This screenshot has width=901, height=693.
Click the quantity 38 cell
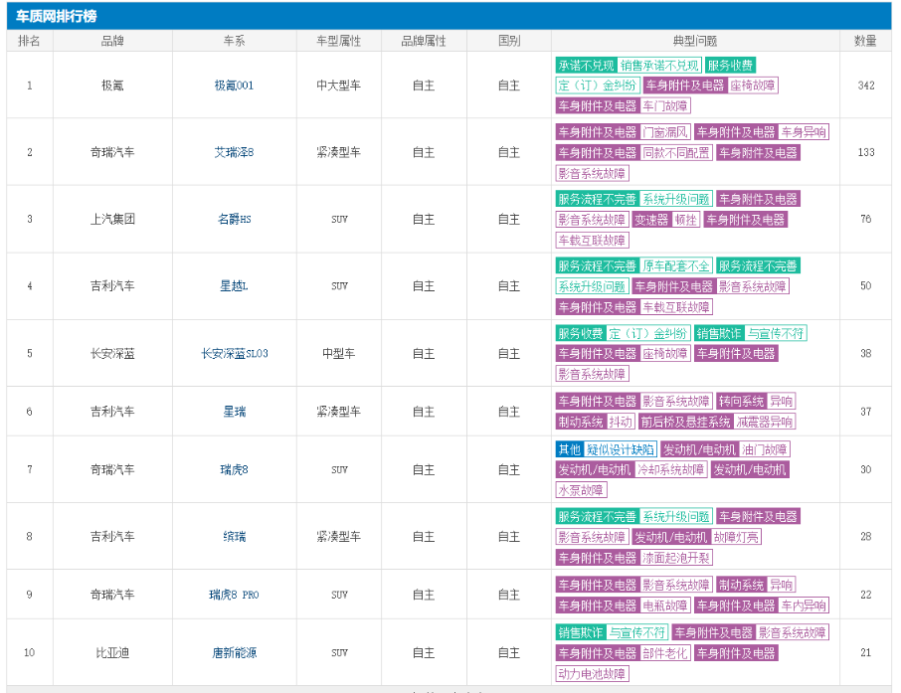[866, 353]
